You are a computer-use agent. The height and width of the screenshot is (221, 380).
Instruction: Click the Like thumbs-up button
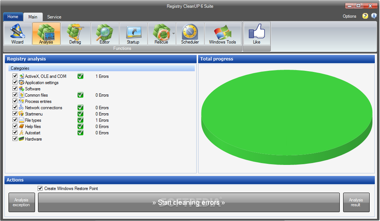[x=257, y=34]
